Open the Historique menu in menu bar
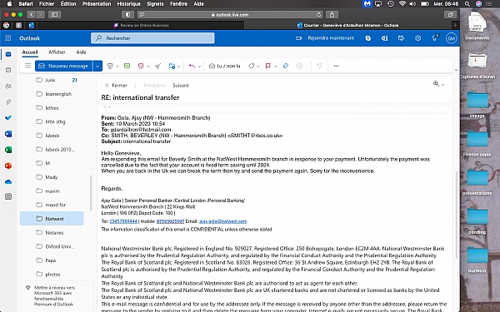Screen dimensions: 500x312 [128, 4]
